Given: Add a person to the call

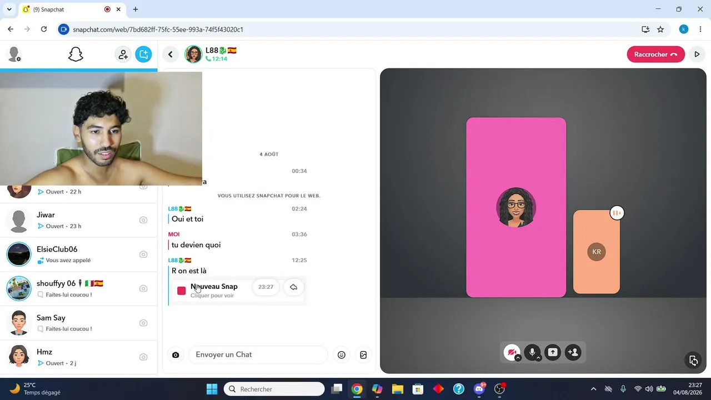Looking at the screenshot, I should [x=573, y=352].
